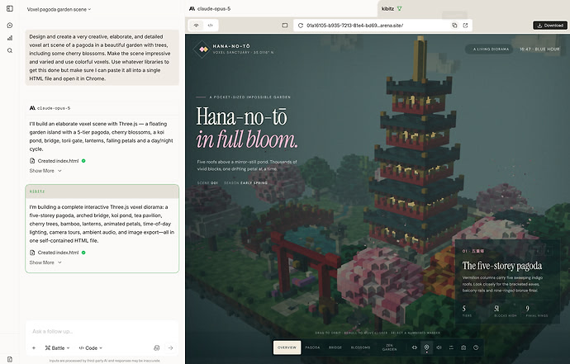Select the code view toggle
This screenshot has height=364, width=570.
(x=210, y=26)
